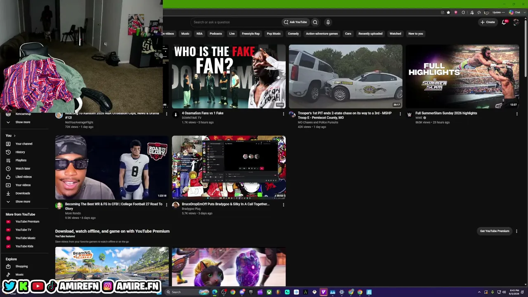Click the Bradygoo Plug channel avatar

point(176,205)
